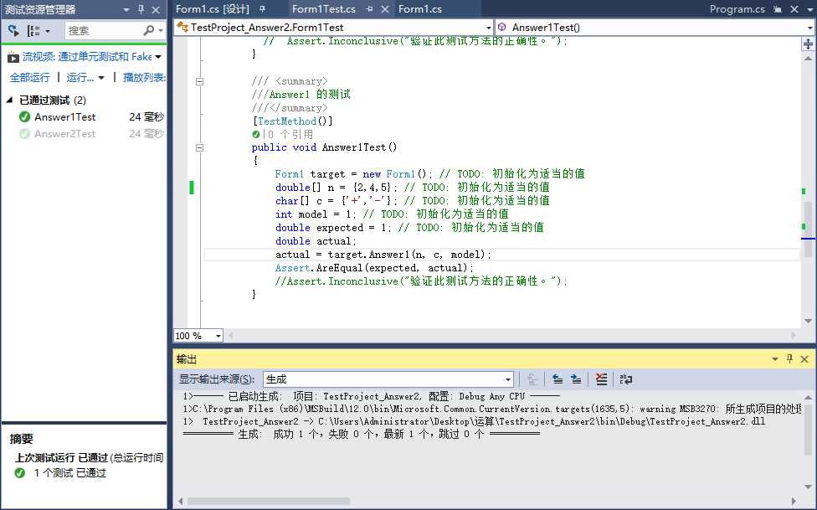Toggle auto-hide pin on Output panel
Image resolution: width=817 pixels, height=510 pixels.
(789, 358)
